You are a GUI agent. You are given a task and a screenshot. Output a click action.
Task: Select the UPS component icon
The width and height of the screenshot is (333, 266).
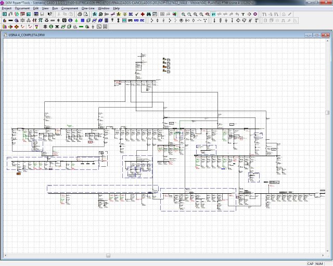click(130, 20)
